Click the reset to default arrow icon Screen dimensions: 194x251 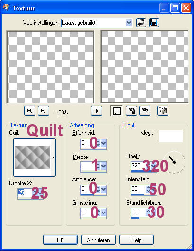coord(141,23)
